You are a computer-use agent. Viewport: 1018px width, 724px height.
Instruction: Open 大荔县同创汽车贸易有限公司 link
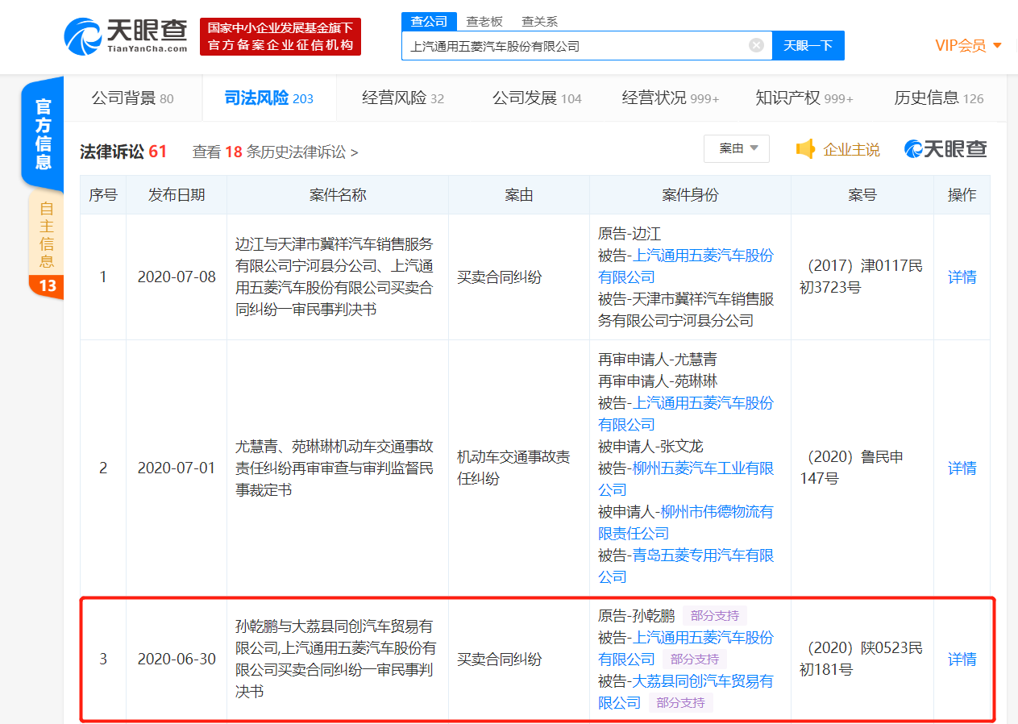pyautogui.click(x=686, y=692)
